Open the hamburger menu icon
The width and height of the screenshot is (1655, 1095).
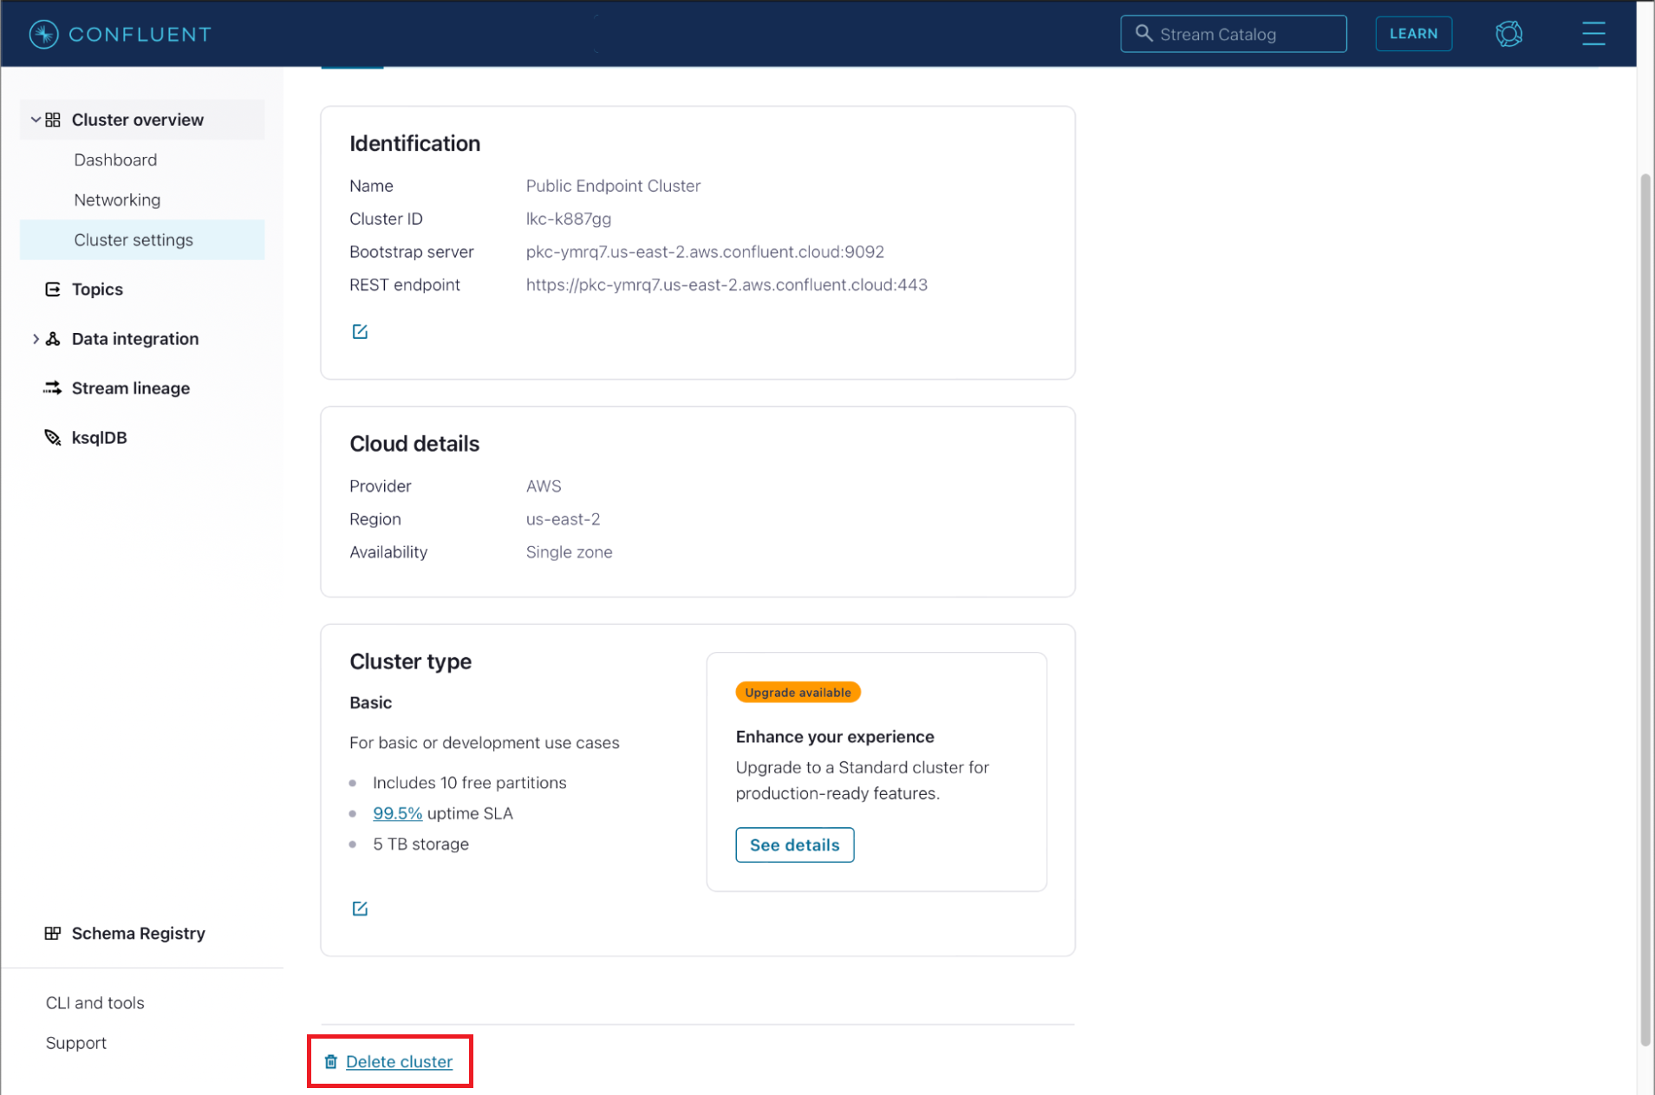[1593, 34]
